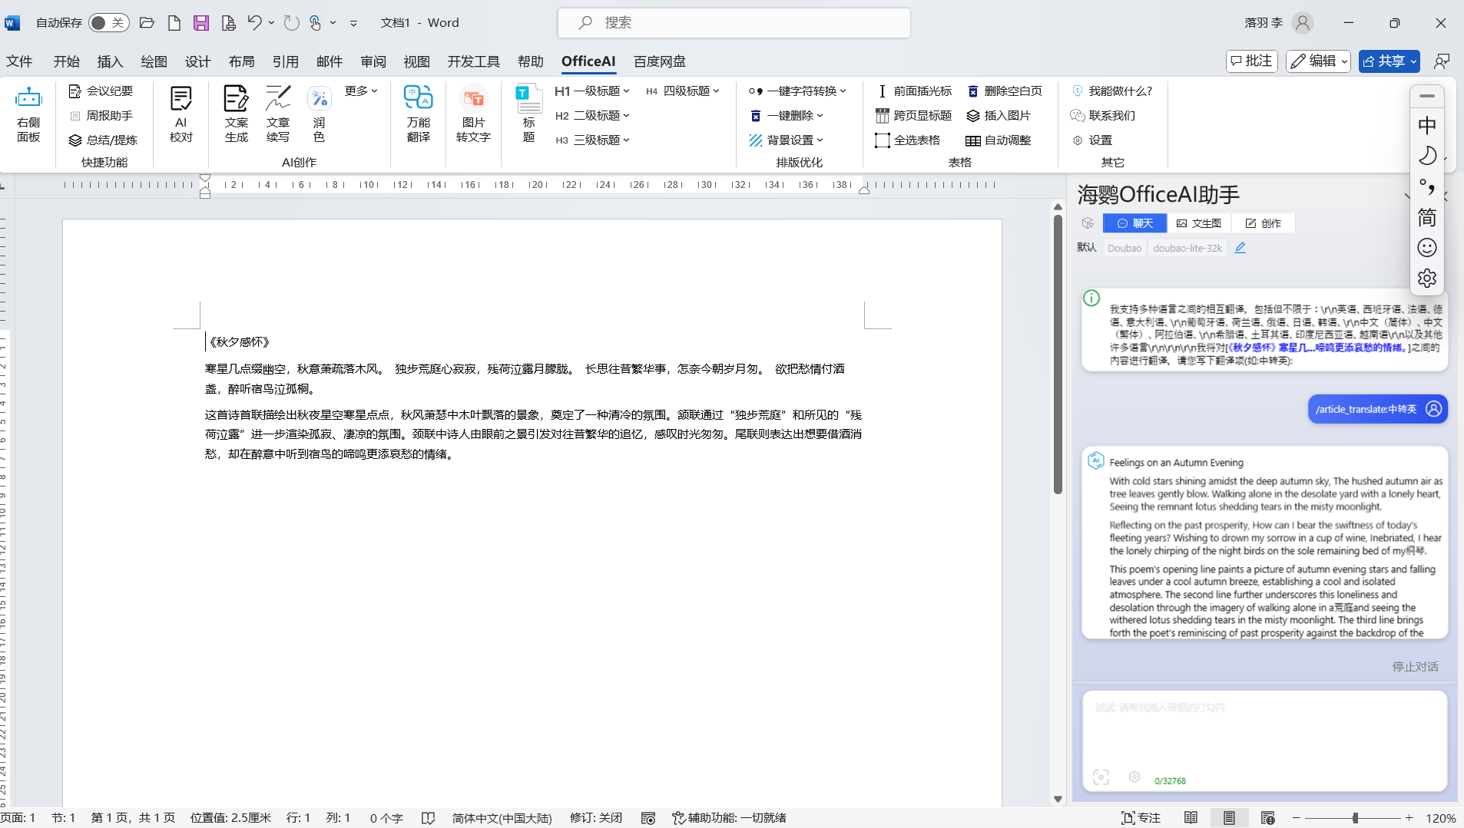
Task: Expand background settings (背景设置) menu
Action: tap(786, 140)
